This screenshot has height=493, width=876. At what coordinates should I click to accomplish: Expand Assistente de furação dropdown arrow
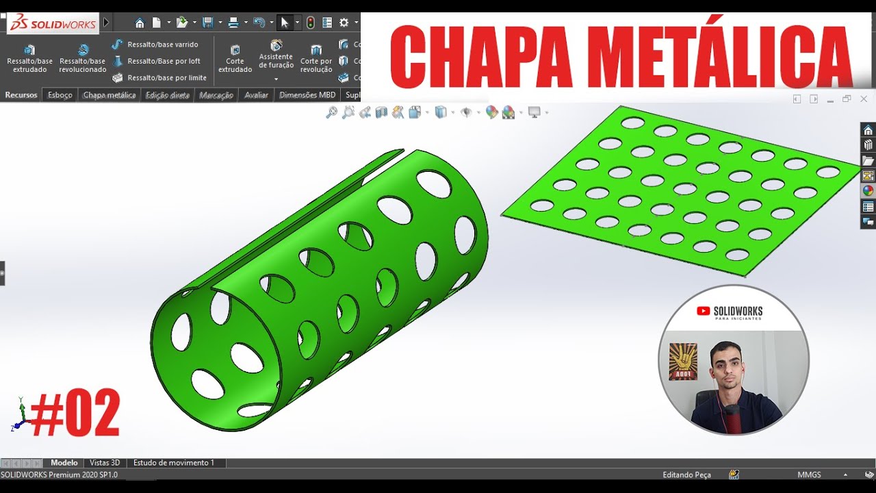click(x=276, y=79)
